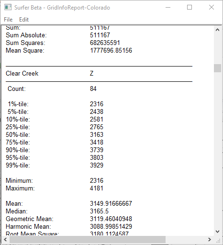Open the File menu

(x=8, y=20)
